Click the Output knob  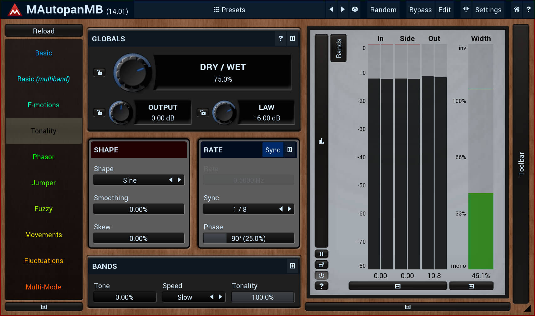pyautogui.click(x=121, y=113)
